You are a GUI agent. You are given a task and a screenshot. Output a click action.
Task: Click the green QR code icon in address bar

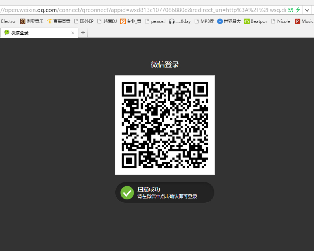(291, 10)
